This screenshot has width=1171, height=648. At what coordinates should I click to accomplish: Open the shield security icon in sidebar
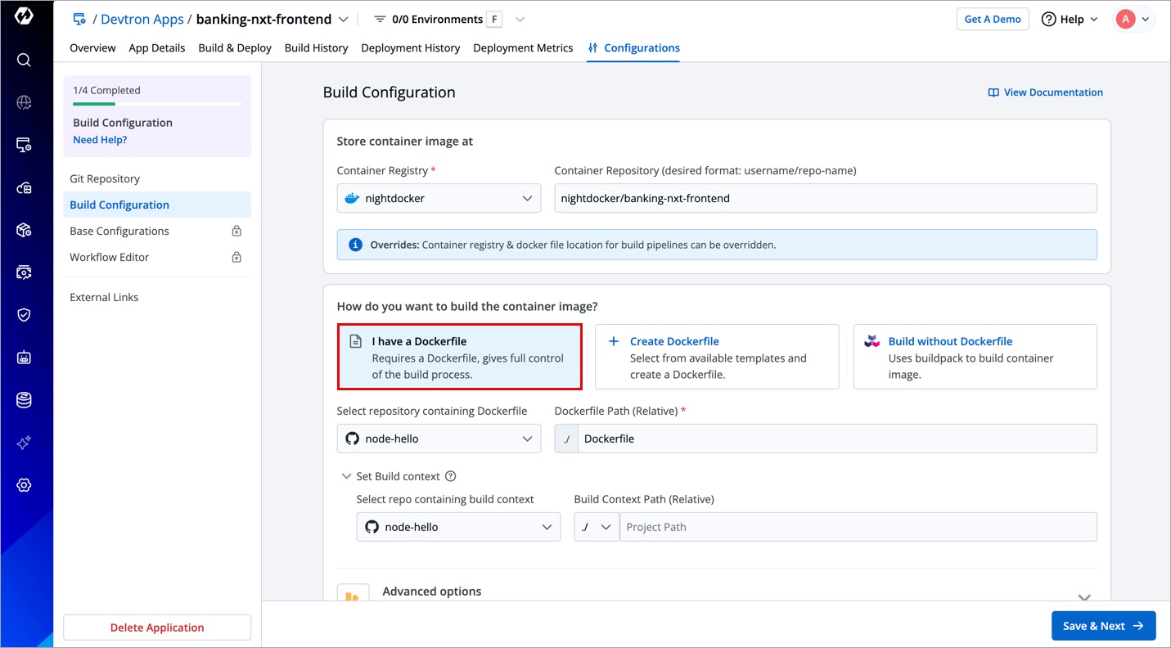(x=24, y=315)
